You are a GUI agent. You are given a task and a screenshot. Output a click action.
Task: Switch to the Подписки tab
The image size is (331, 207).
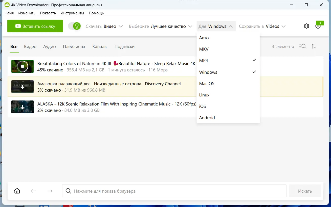click(124, 46)
